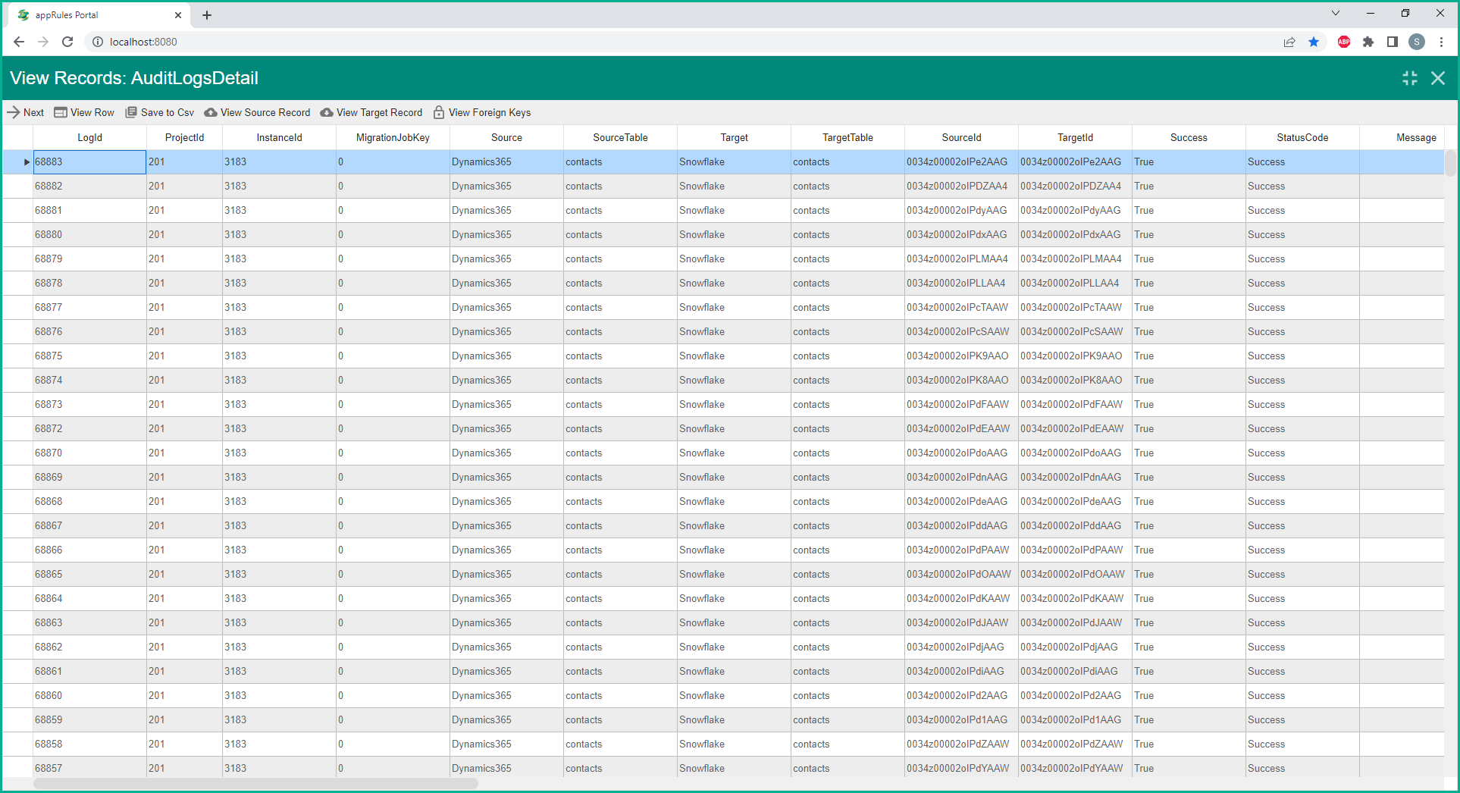Click the View Row icon
Screen dimensions: 1460x793
(x=61, y=112)
